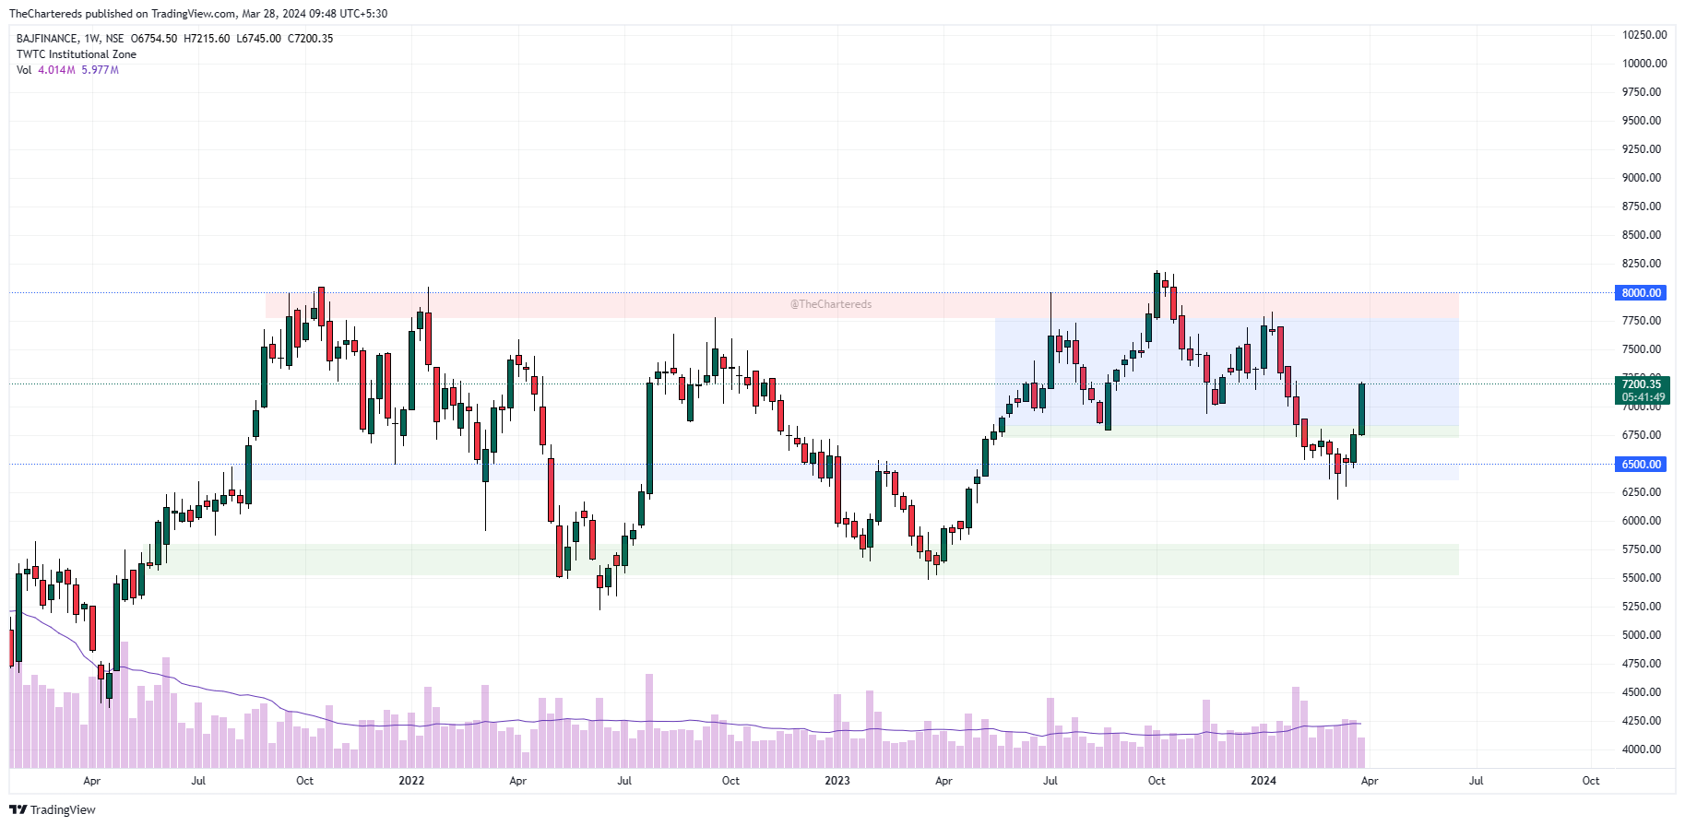The width and height of the screenshot is (1685, 826).
Task: Click the 7500.00 price axis label
Action: pyautogui.click(x=1642, y=349)
